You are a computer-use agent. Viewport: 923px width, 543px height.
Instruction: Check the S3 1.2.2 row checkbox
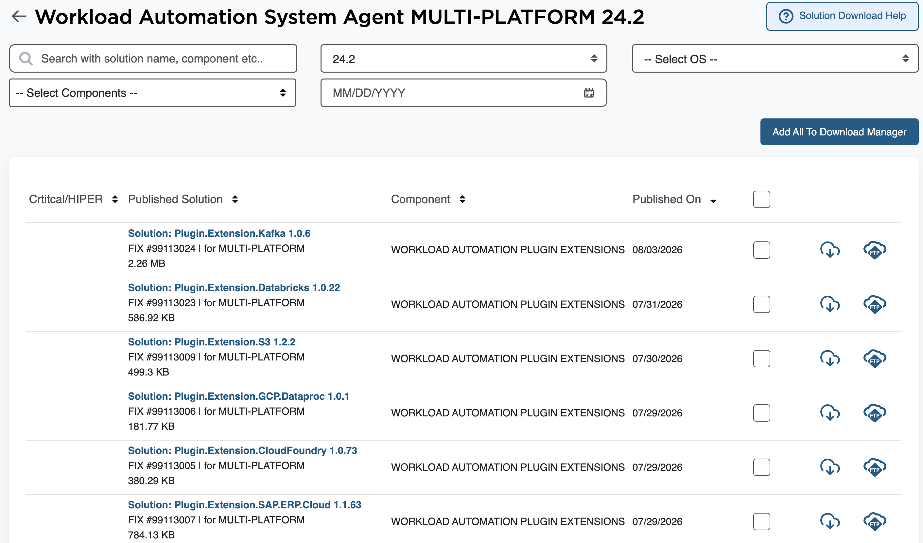coord(761,358)
